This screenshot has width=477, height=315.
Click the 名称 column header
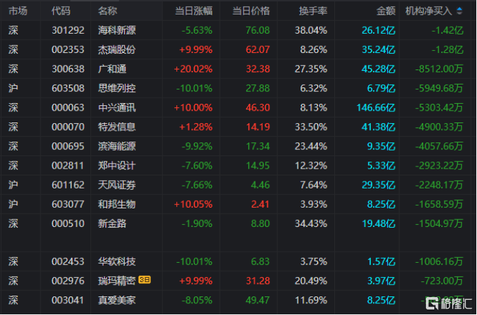coord(108,11)
